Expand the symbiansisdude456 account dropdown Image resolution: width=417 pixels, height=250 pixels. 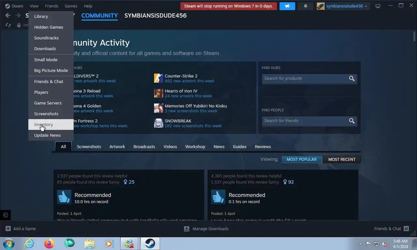tap(366, 6)
